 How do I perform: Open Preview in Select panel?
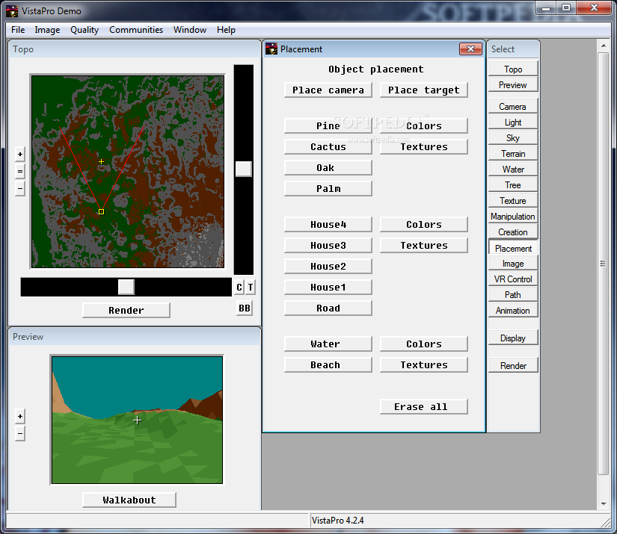point(513,85)
